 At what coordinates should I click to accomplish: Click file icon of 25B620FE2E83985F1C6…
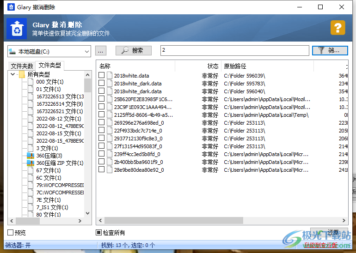click(110, 99)
